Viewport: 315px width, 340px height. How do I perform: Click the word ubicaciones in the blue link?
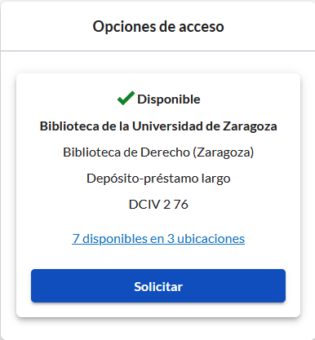click(x=211, y=239)
